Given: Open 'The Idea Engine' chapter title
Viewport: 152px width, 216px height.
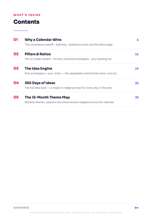Looking at the screenshot, I should [39, 69].
